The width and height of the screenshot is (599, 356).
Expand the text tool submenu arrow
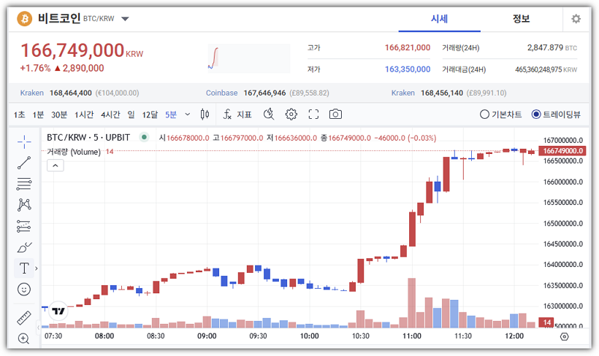(x=37, y=268)
